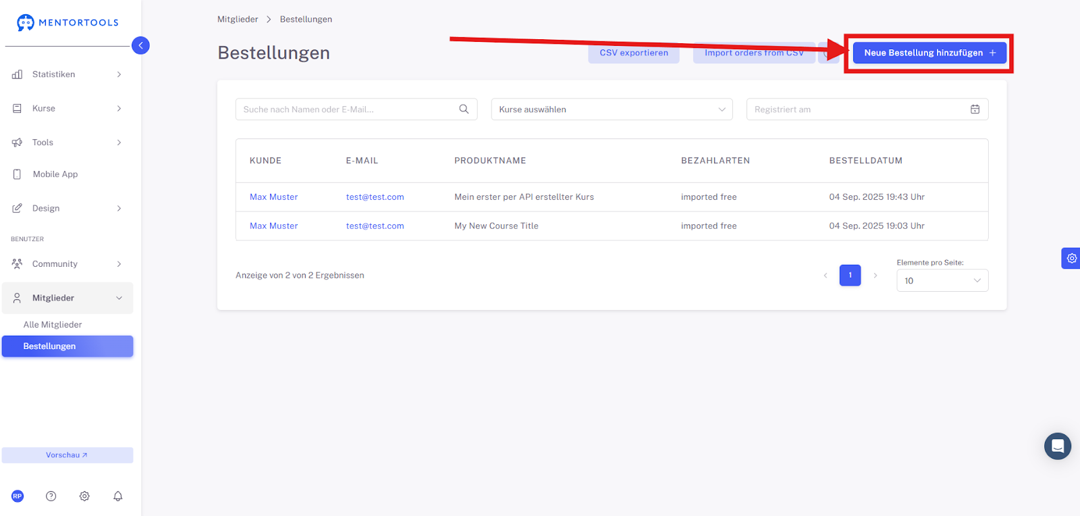Click 'Anzeige von 2 von 2 Ergebnissen' text

point(300,275)
